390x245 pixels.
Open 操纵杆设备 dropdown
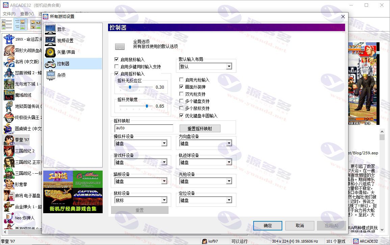pyautogui.click(x=141, y=143)
